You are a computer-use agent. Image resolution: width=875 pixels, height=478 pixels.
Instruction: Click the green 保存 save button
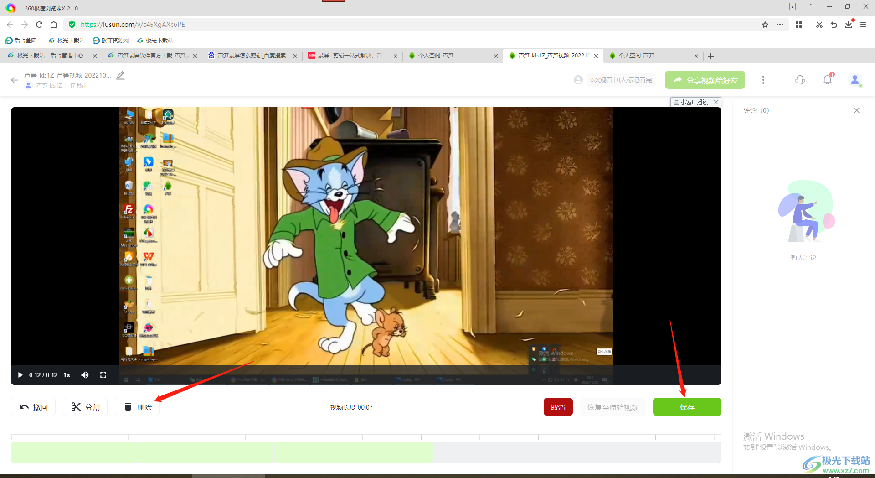point(687,407)
